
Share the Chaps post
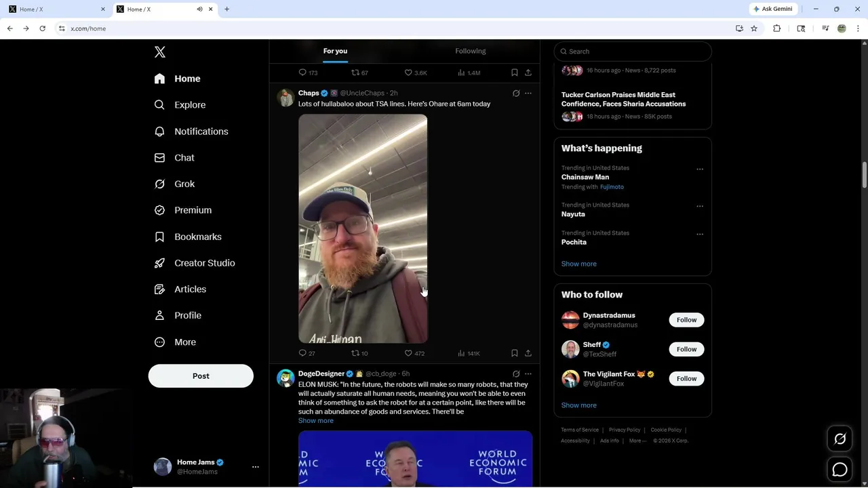(x=528, y=353)
